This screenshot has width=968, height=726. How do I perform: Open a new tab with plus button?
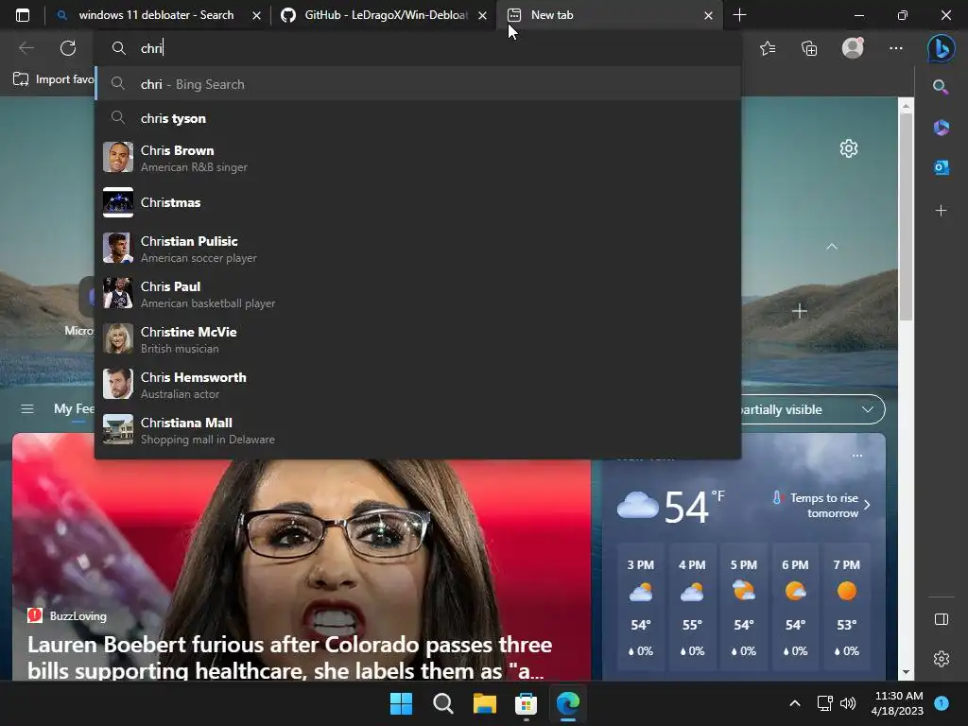coord(739,15)
